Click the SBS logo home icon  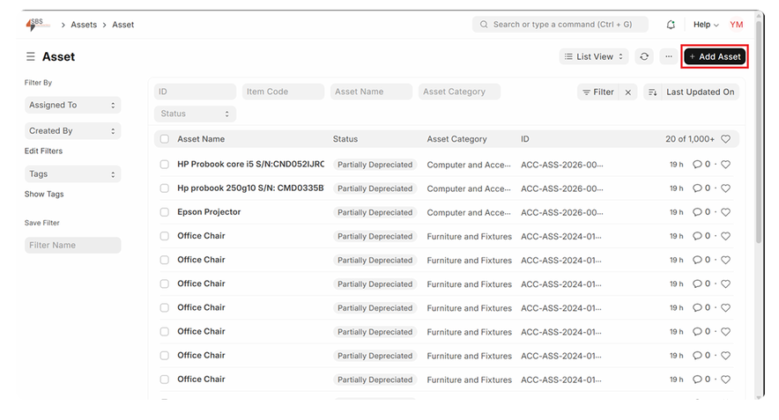coord(38,25)
